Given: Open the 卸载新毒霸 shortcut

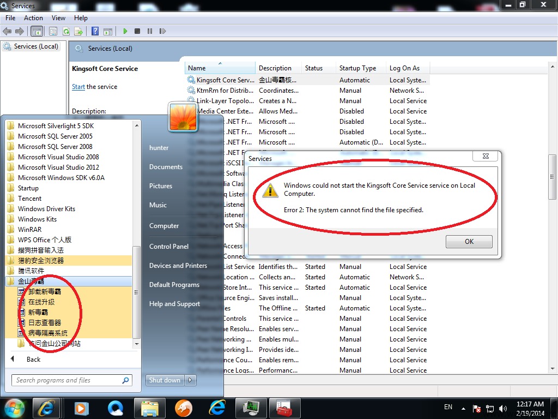Looking at the screenshot, I should (69, 291).
